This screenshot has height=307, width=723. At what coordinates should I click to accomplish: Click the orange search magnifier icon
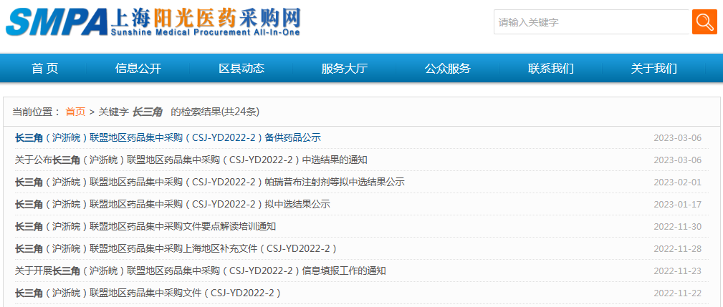pyautogui.click(x=704, y=21)
